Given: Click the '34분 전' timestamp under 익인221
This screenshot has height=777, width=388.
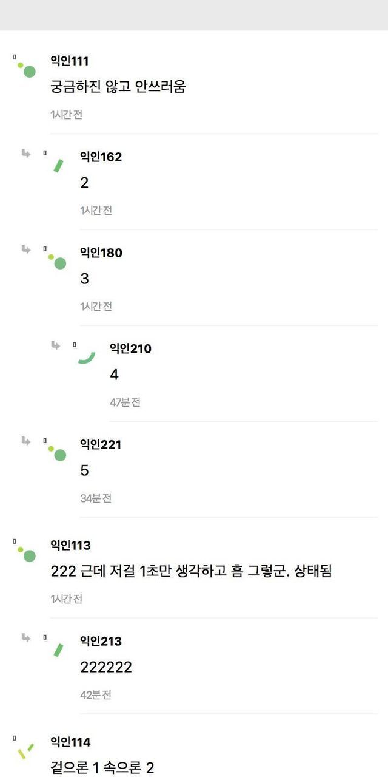Looking at the screenshot, I should click(96, 498).
